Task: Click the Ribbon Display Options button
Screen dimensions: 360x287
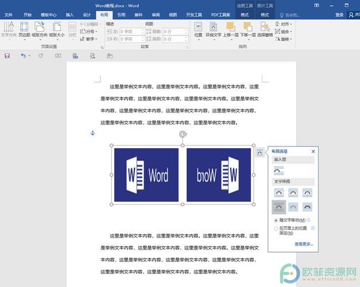Action: pos(316,5)
